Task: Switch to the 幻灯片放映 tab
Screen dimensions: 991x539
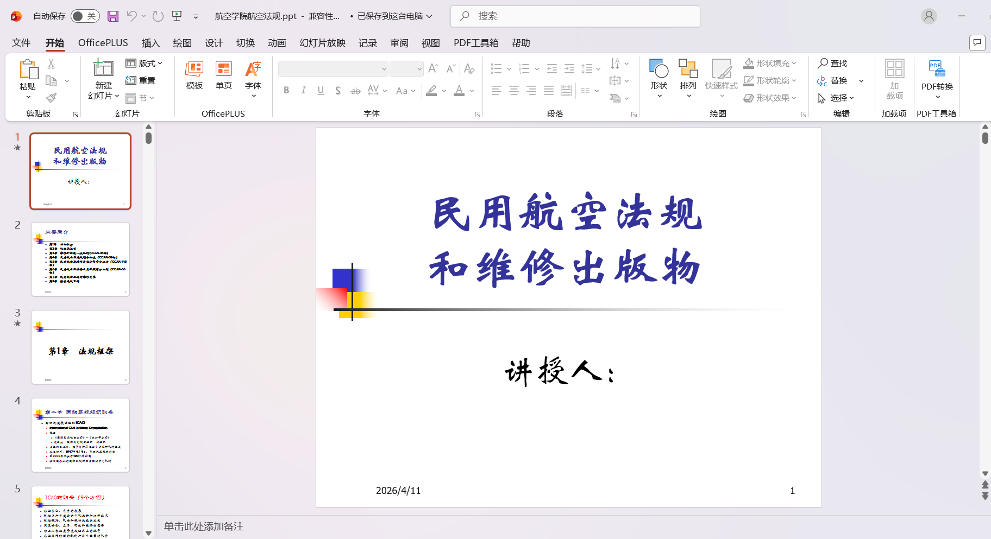Action: 322,43
